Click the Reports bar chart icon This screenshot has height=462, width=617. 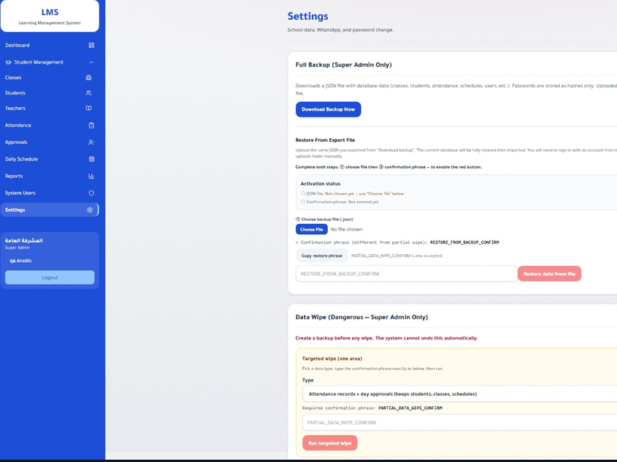tap(91, 176)
